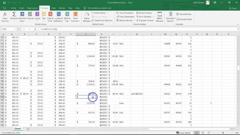The image size is (240, 135).
Task: Open Financial functions list
Action: (30, 17)
